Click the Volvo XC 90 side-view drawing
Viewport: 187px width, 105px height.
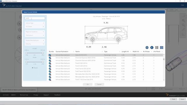(106, 35)
